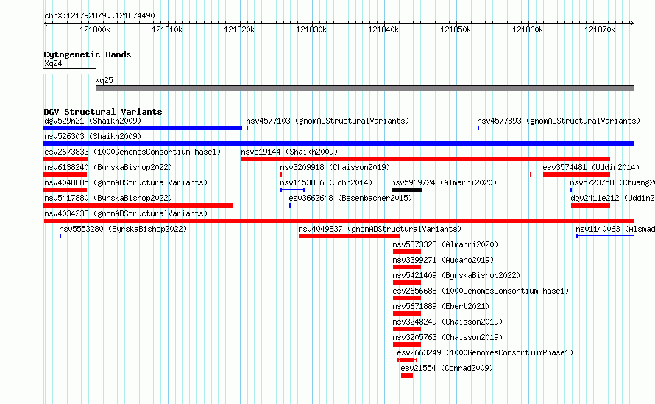Click esv2663249 1000GenomesConsortiumPhase1 label
Image resolution: width=655 pixels, height=404 pixels.
coord(485,352)
